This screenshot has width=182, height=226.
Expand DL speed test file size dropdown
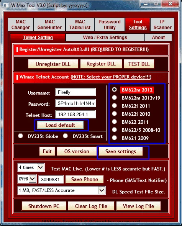(102, 190)
